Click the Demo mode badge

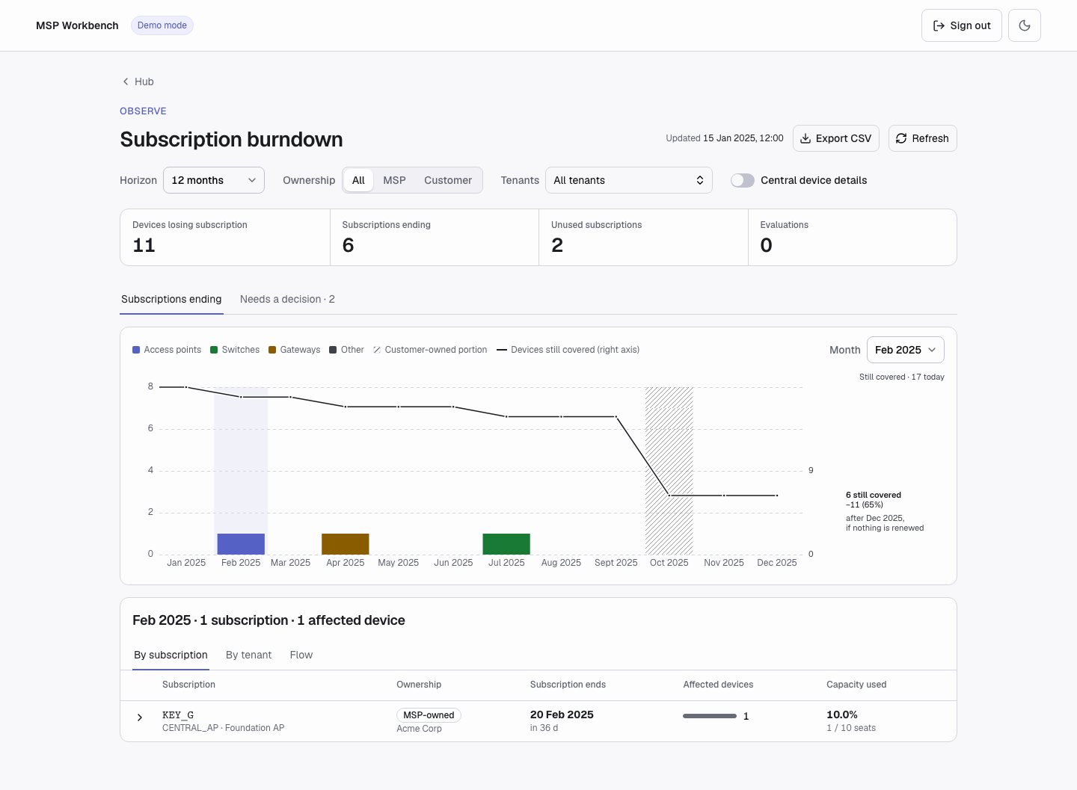point(162,25)
